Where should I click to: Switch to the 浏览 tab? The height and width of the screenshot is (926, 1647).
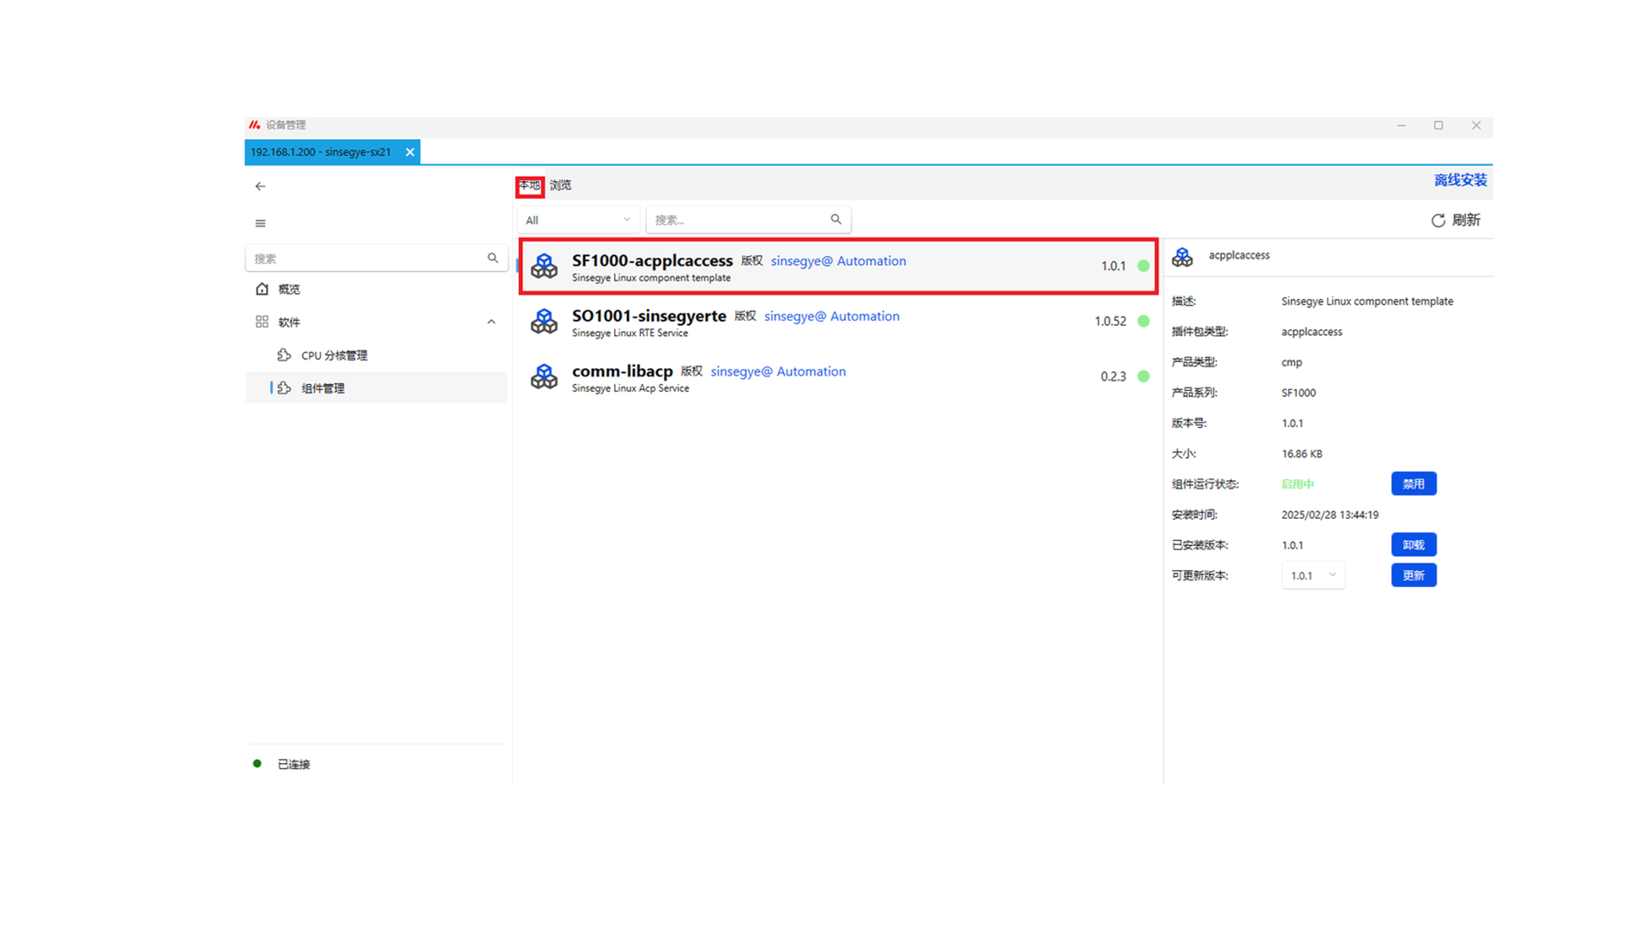(560, 185)
